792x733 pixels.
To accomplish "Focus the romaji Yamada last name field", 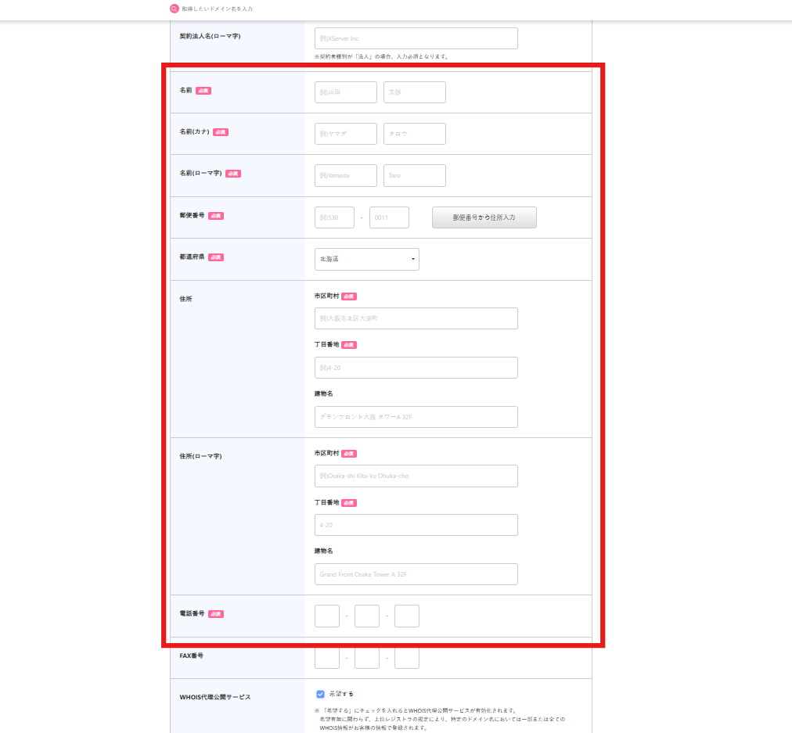I will tap(345, 175).
